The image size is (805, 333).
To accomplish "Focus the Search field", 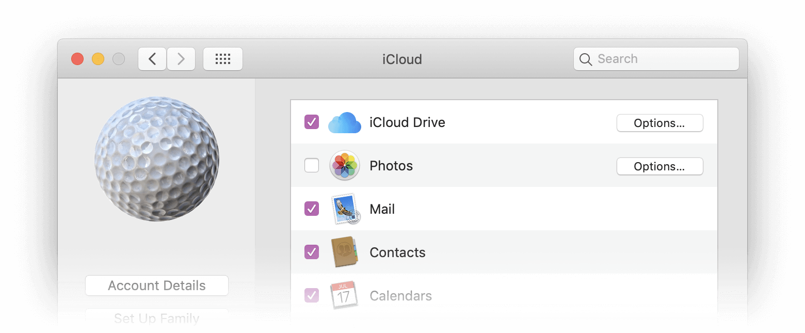I will [x=656, y=59].
